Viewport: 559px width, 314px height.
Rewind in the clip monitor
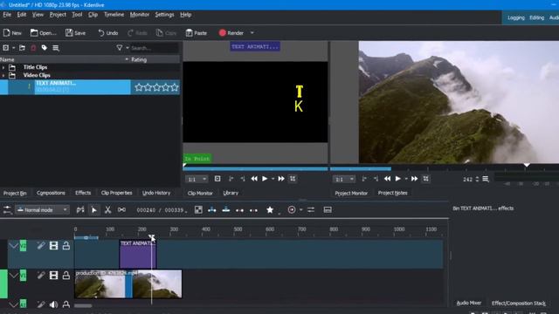pos(254,179)
